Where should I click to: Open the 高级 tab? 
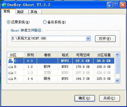tap(22, 12)
